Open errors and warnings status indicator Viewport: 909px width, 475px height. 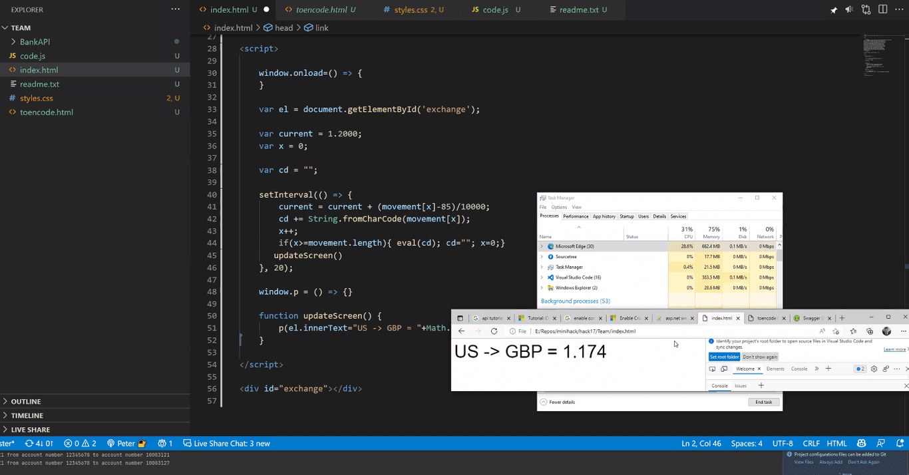[81, 444]
